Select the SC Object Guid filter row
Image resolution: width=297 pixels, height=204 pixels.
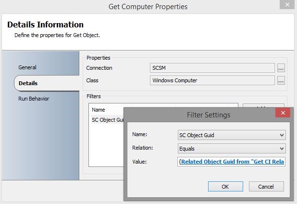pos(106,120)
